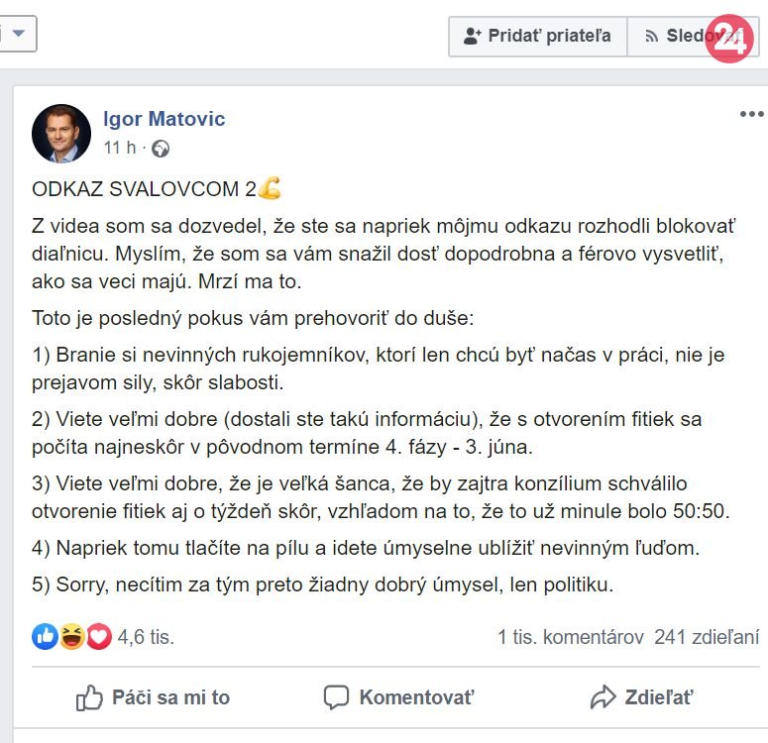Click the red 24 channel logo
The width and height of the screenshot is (768, 743).
pyautogui.click(x=729, y=39)
